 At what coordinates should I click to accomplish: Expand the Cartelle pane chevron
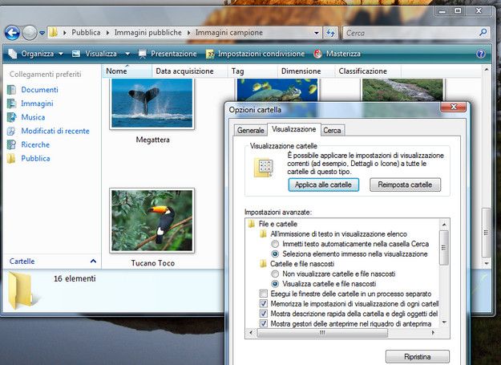pyautogui.click(x=93, y=262)
